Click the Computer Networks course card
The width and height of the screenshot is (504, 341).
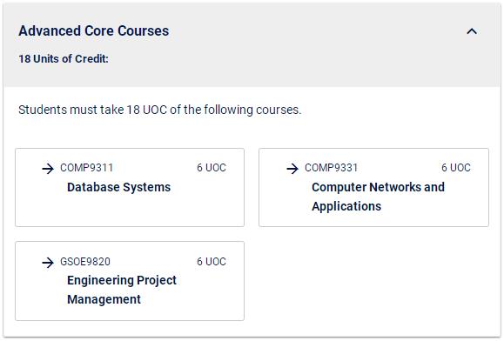(373, 188)
